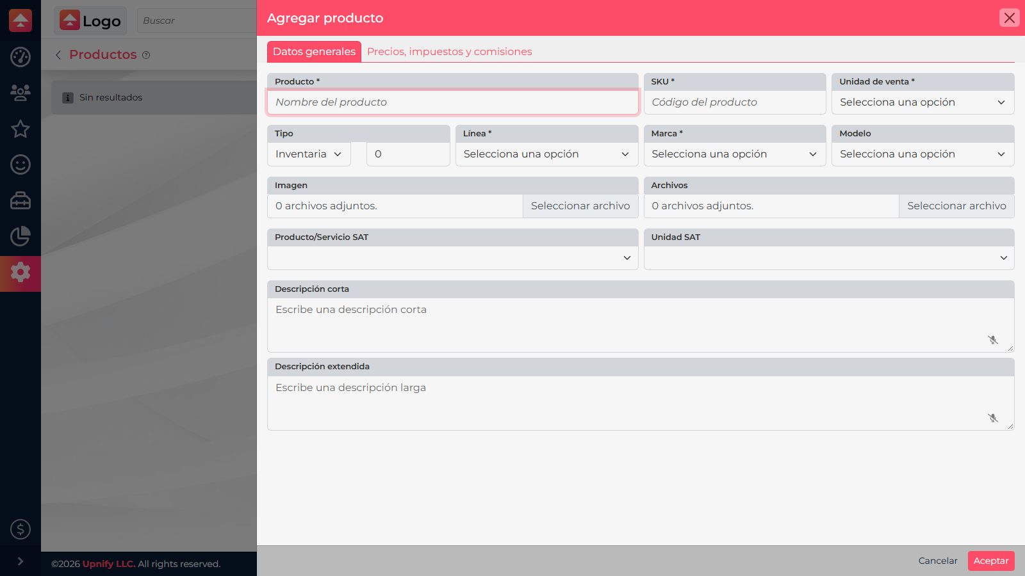Click the SKU Código del producto field

click(735, 102)
